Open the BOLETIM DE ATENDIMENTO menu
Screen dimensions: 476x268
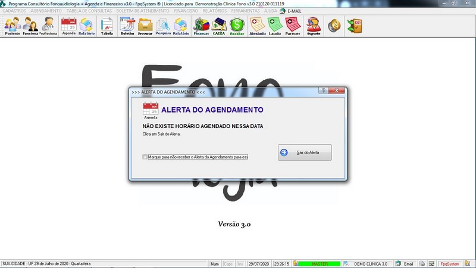tap(143, 11)
